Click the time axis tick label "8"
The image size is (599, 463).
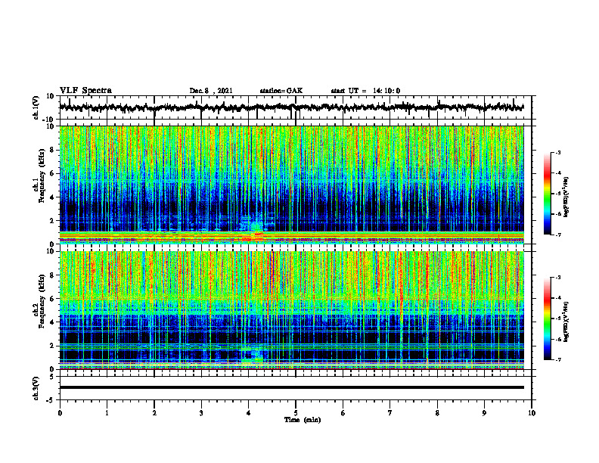[x=437, y=413]
